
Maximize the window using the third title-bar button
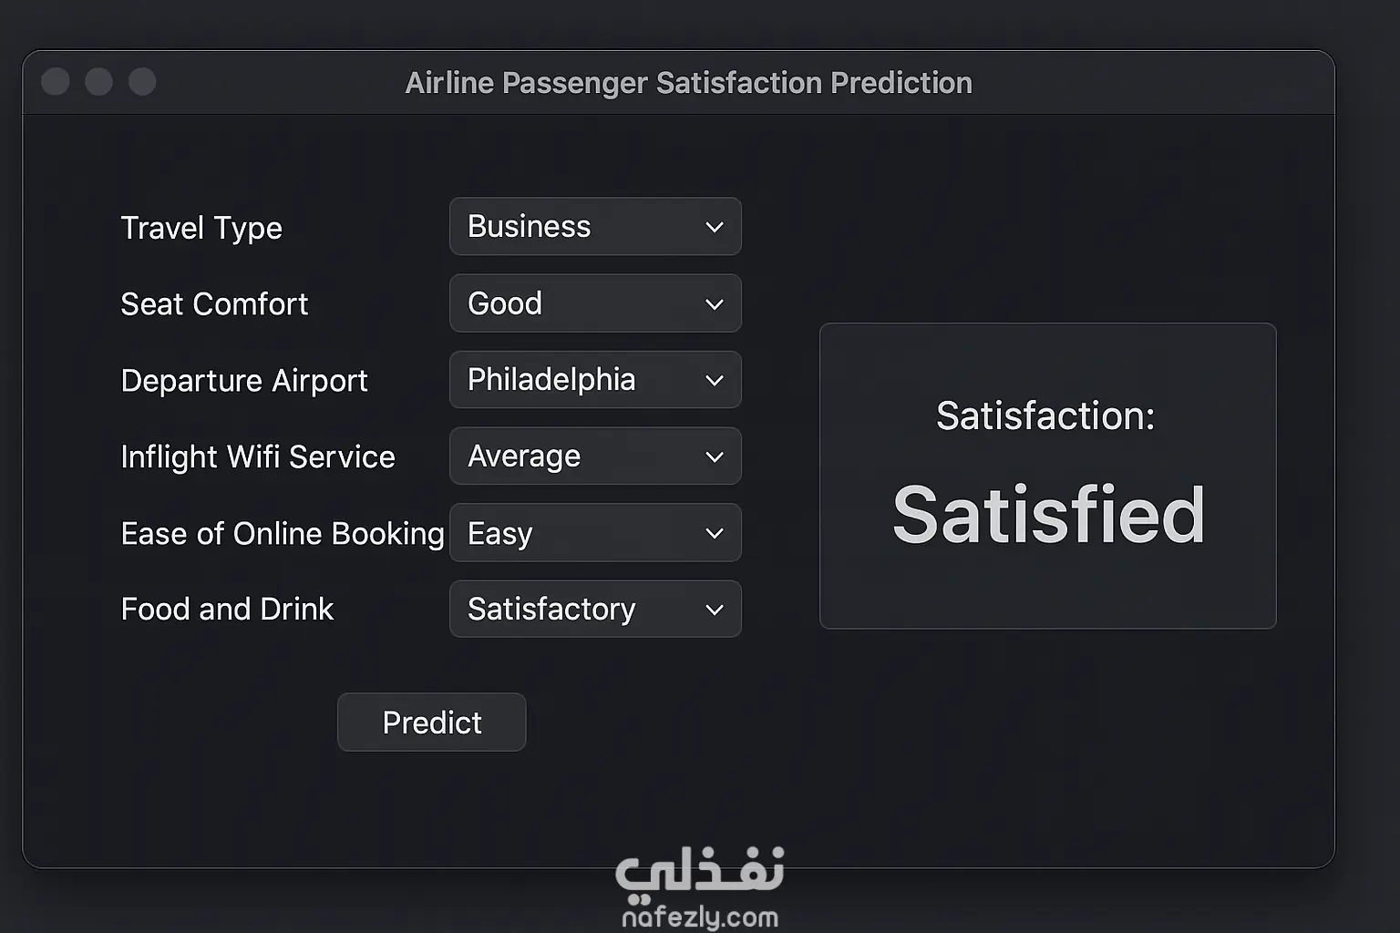tap(142, 82)
